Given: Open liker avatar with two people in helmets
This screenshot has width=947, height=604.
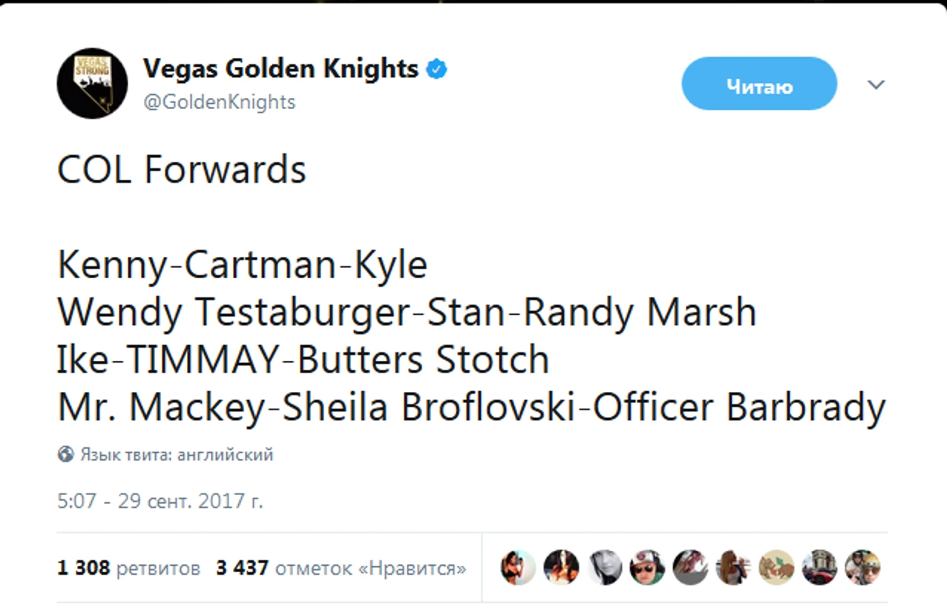Looking at the screenshot, I should pyautogui.click(x=862, y=568).
